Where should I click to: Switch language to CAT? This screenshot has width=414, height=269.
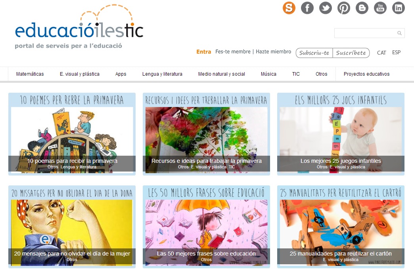(381, 52)
